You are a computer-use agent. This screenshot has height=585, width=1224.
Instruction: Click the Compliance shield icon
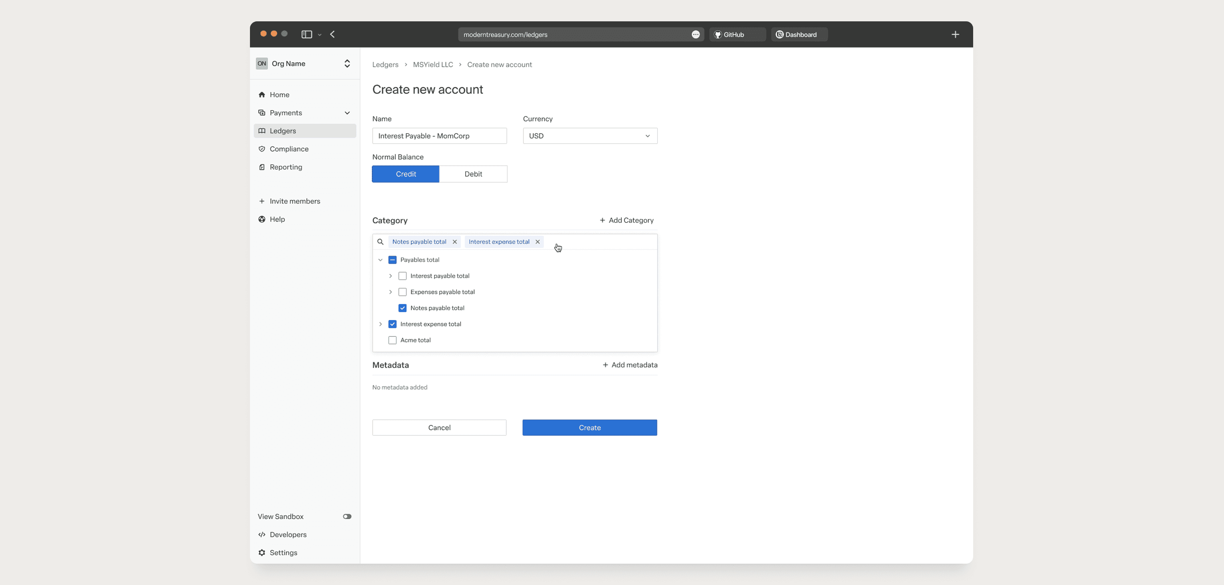point(262,148)
